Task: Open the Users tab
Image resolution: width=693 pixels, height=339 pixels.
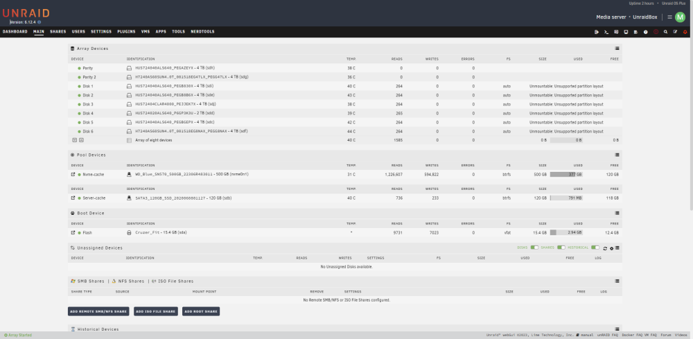Action: pyautogui.click(x=79, y=32)
